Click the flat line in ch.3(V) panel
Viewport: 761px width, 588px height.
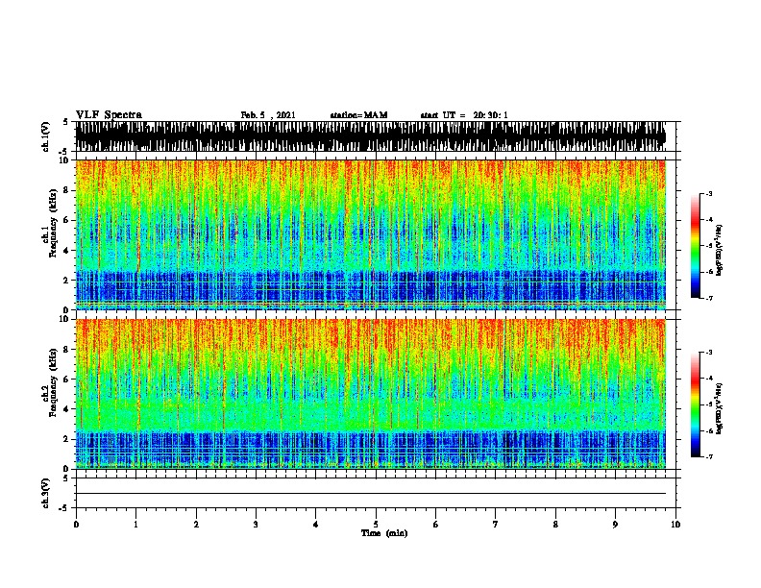point(370,494)
